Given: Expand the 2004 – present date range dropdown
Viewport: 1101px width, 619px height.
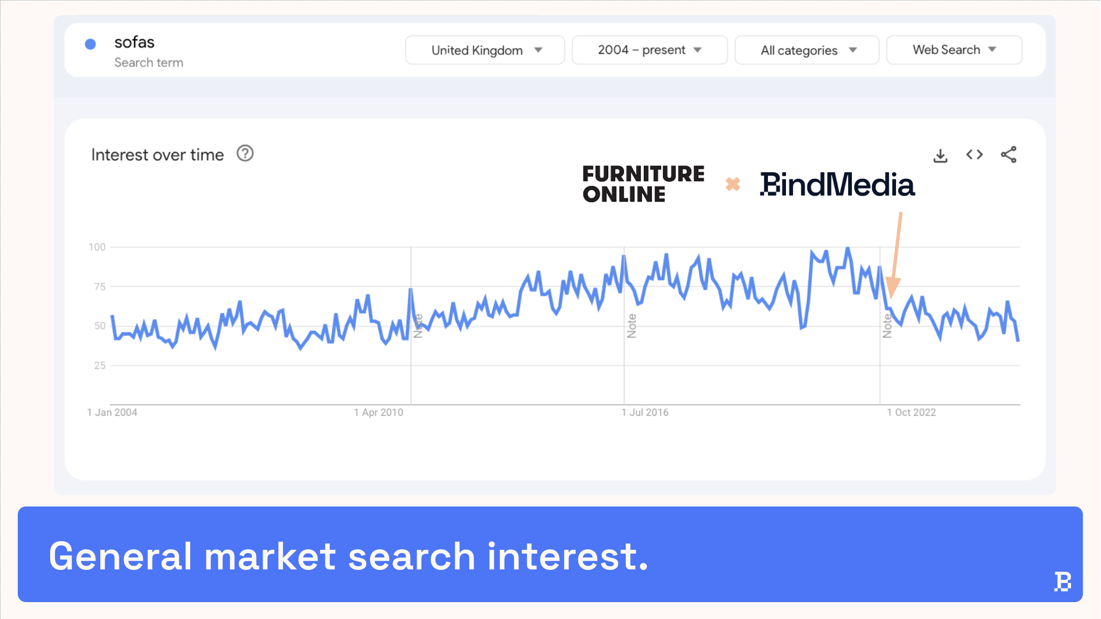Looking at the screenshot, I should (x=649, y=50).
